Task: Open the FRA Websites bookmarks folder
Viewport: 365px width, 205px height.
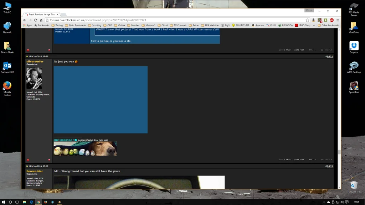Action: pos(210,25)
